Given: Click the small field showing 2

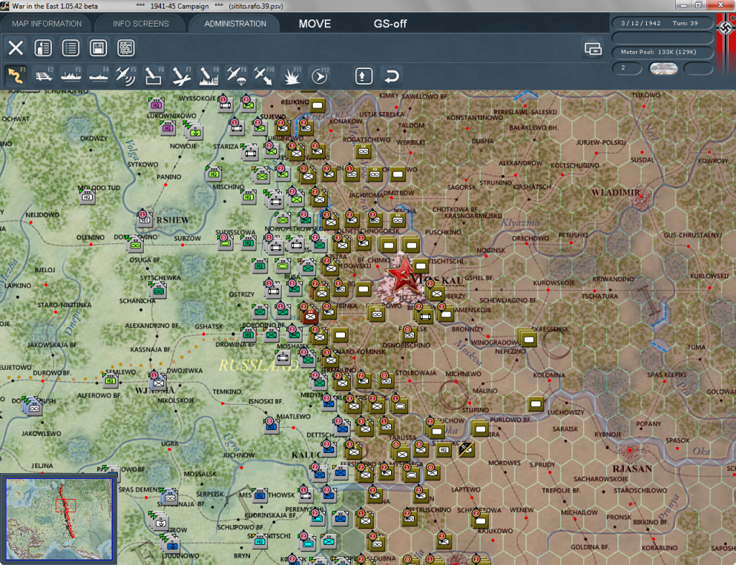Looking at the screenshot, I should coord(627,68).
